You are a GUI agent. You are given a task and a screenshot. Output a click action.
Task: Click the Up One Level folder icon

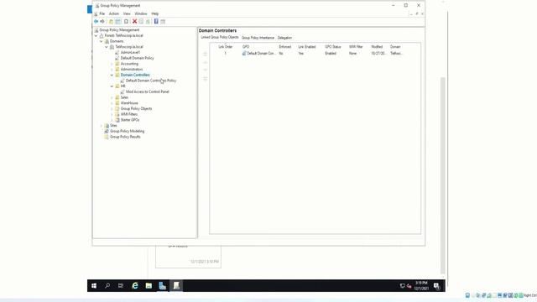tap(111, 21)
